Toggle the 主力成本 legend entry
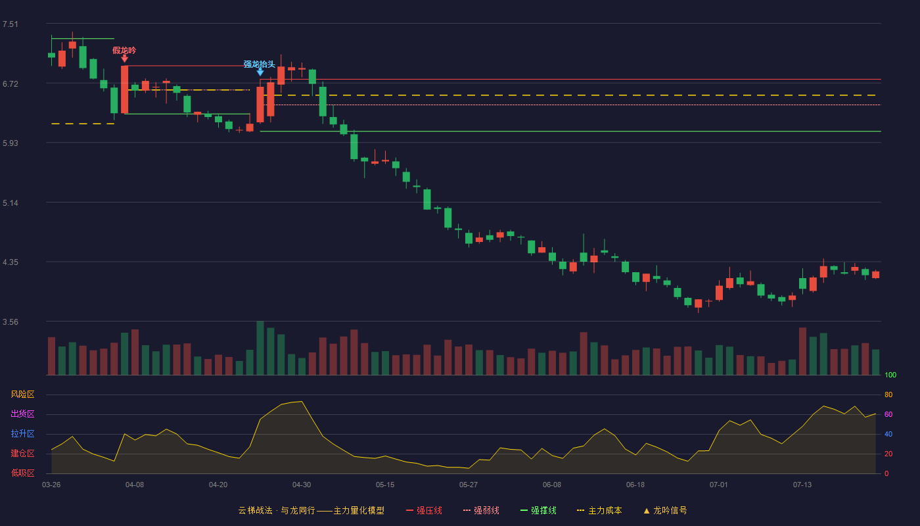 [x=599, y=510]
